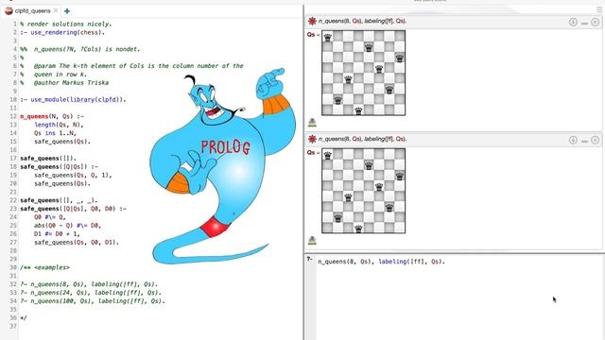The image size is (605, 340).
Task: Open a new tab with plus icon
Action: tap(67, 11)
